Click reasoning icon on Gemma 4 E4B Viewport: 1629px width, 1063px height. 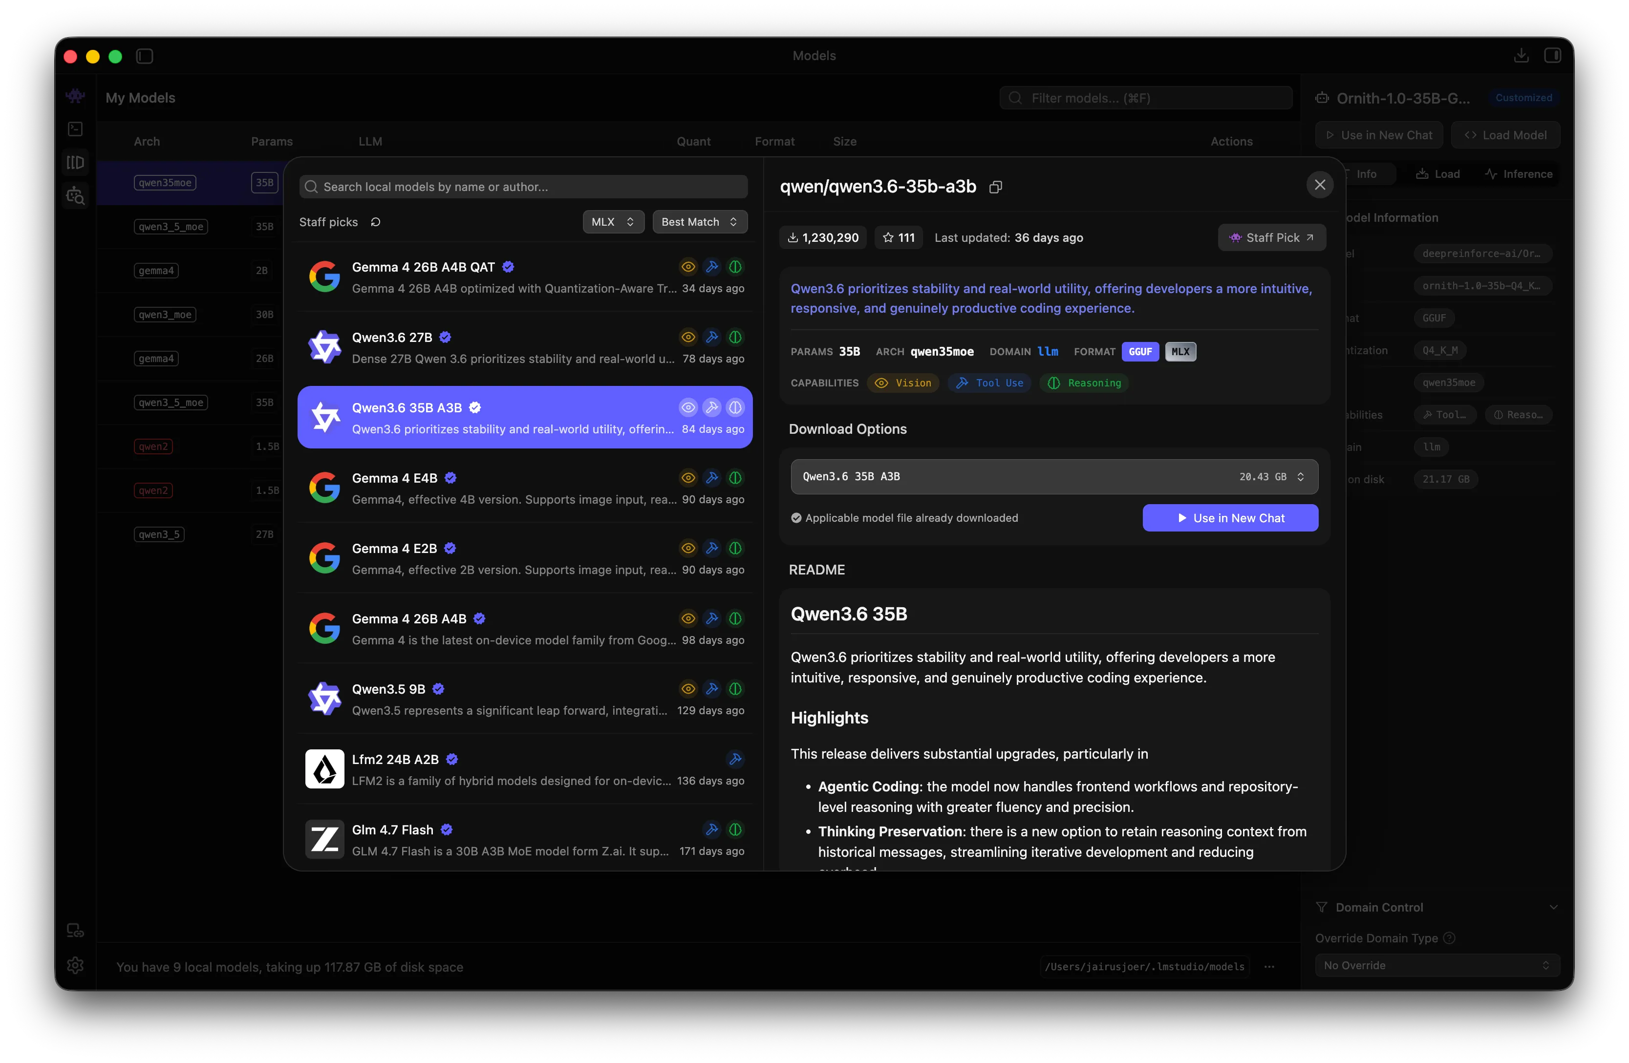[735, 478]
